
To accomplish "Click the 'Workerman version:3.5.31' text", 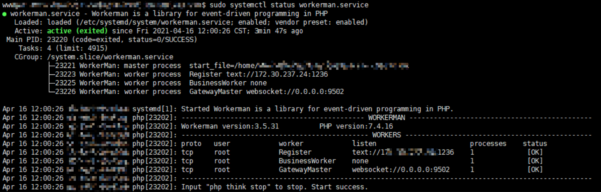I will (x=230, y=126).
